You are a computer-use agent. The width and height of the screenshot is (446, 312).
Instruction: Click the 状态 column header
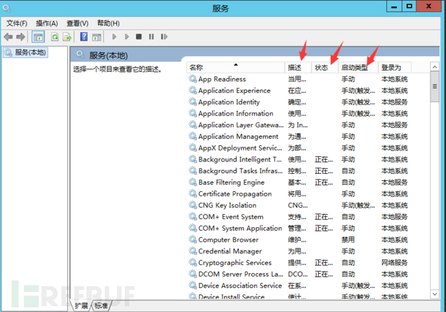pyautogui.click(x=324, y=67)
